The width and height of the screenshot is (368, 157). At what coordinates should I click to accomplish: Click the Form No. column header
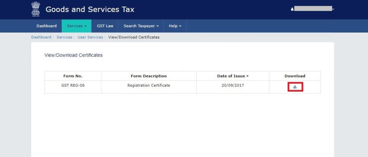coord(73,76)
